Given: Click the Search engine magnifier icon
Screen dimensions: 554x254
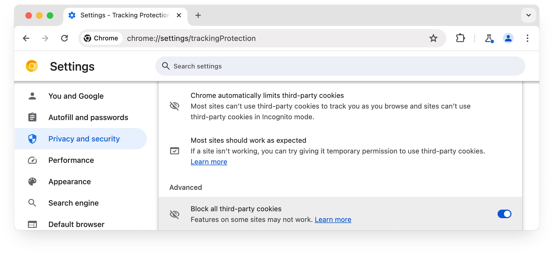Looking at the screenshot, I should [32, 203].
